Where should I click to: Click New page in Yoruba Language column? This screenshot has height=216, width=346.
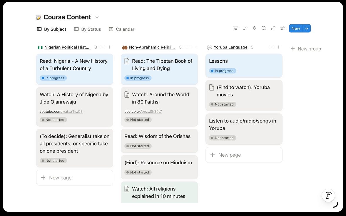(229, 155)
